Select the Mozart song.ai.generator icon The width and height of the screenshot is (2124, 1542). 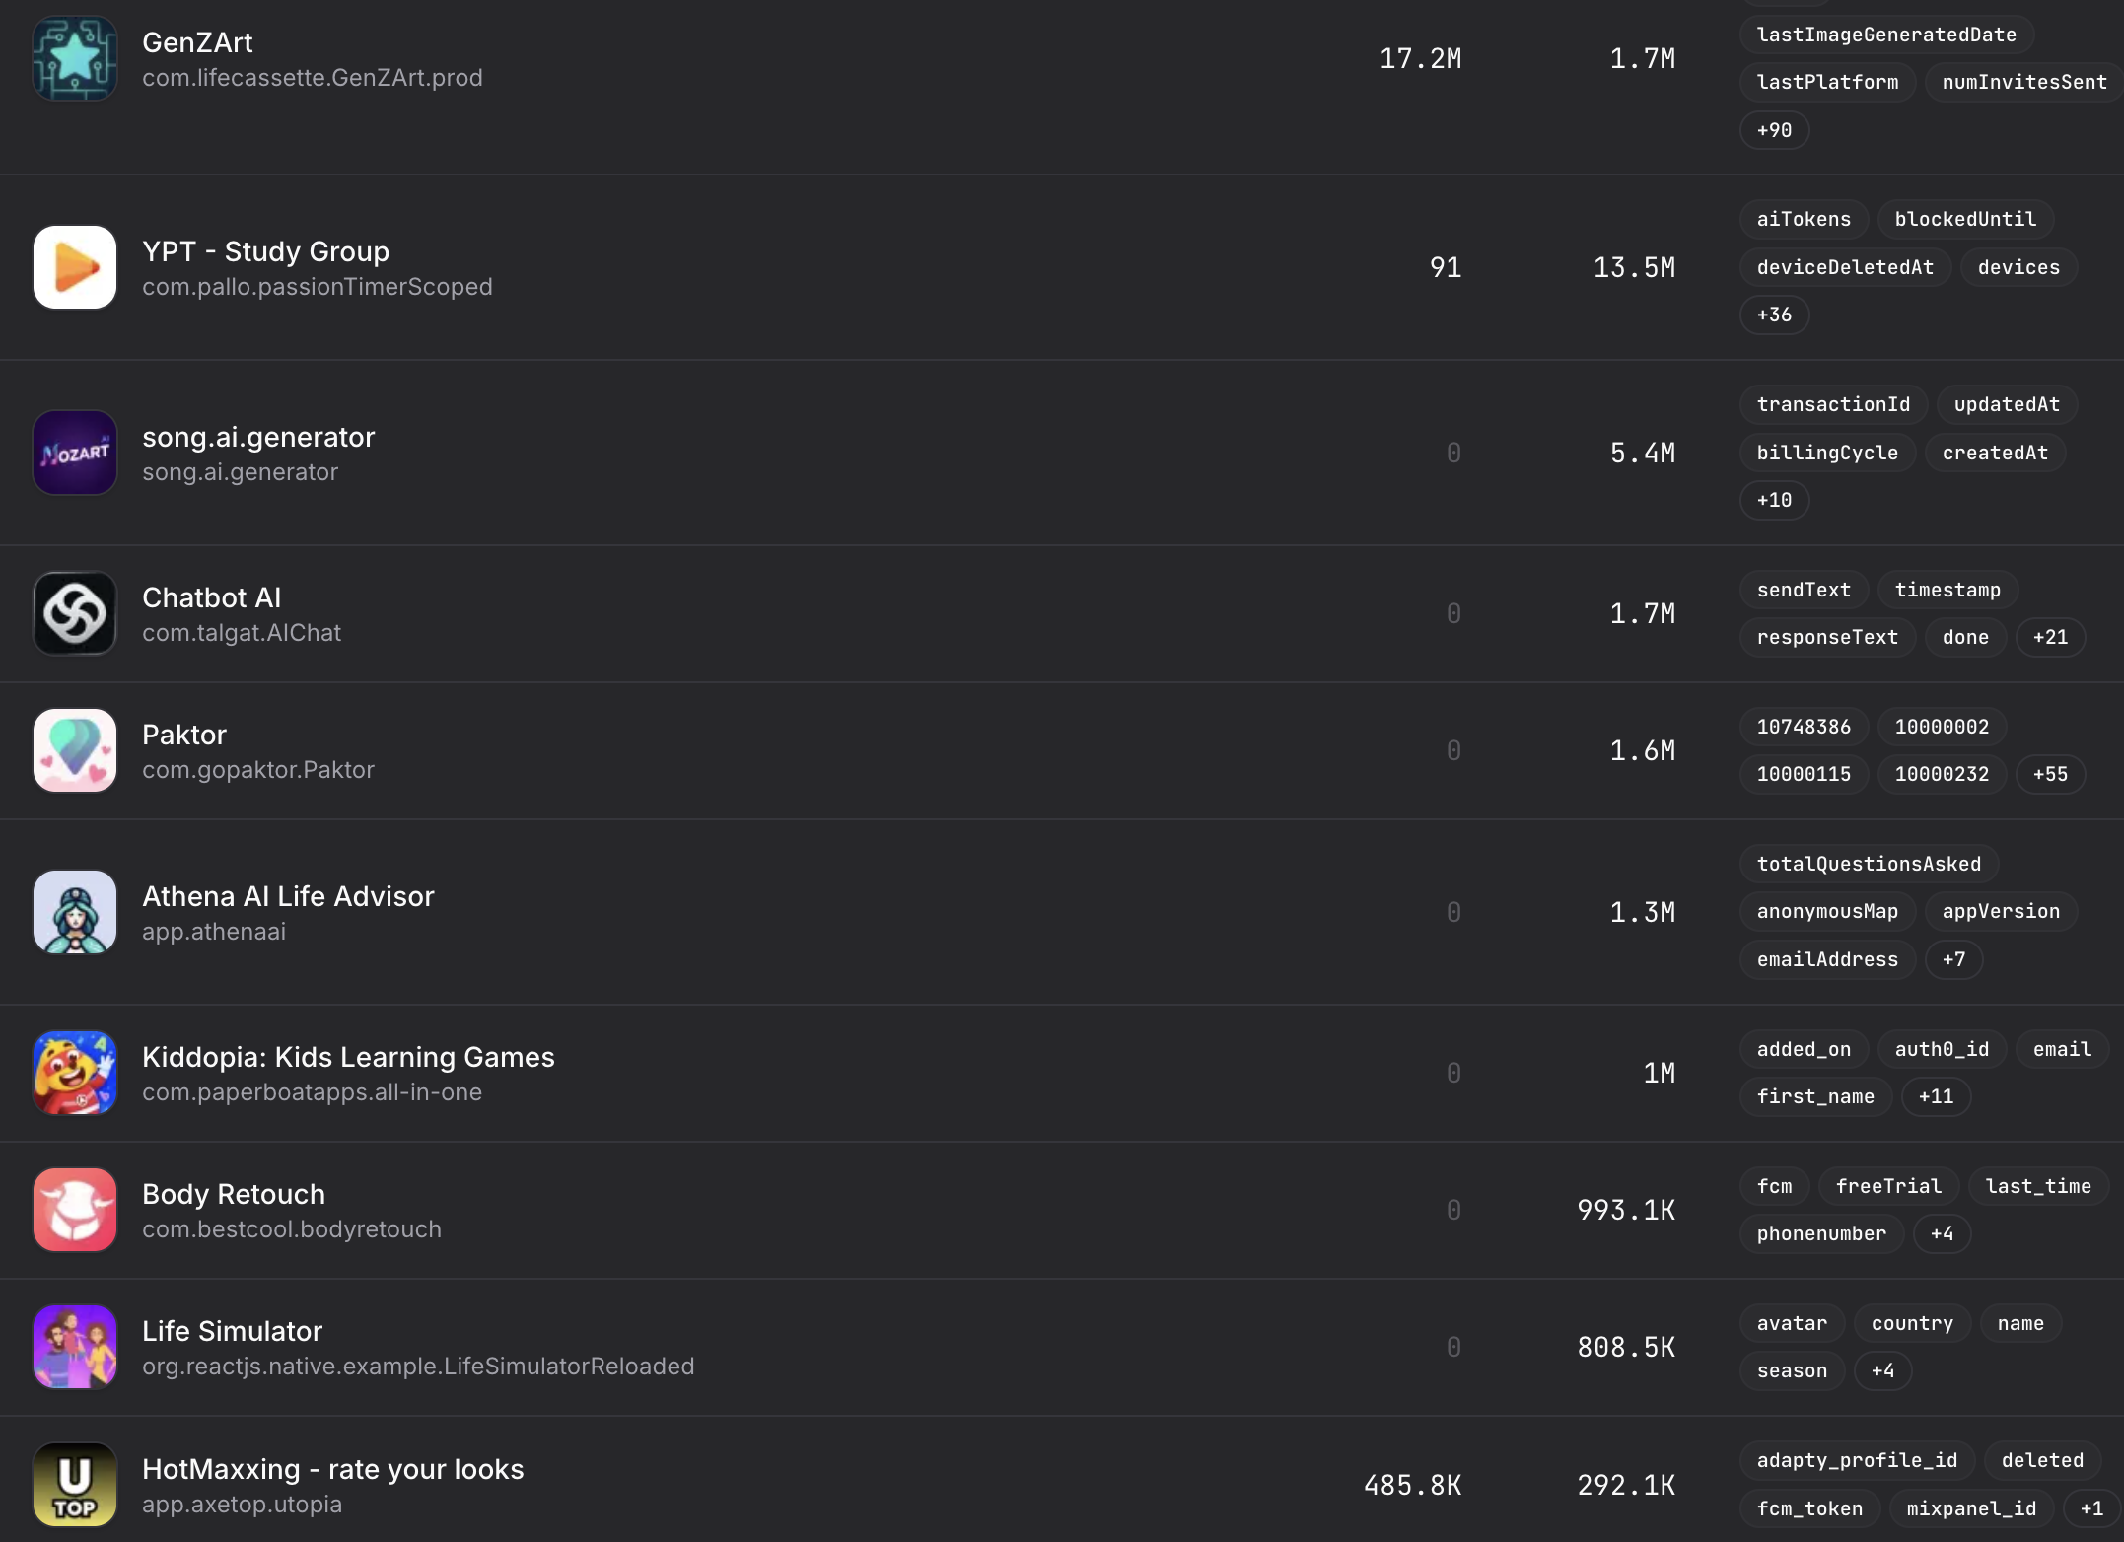75,454
